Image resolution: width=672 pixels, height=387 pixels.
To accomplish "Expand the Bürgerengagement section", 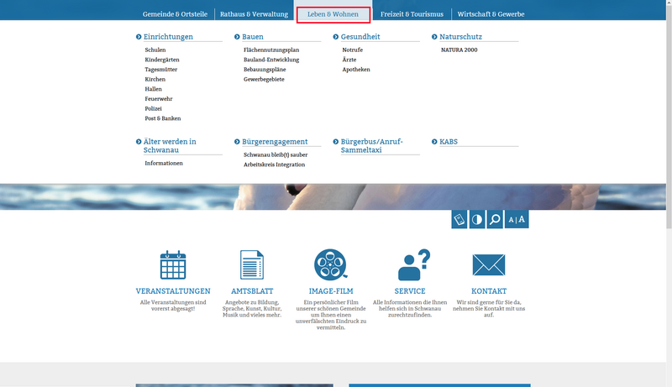I will 275,142.
